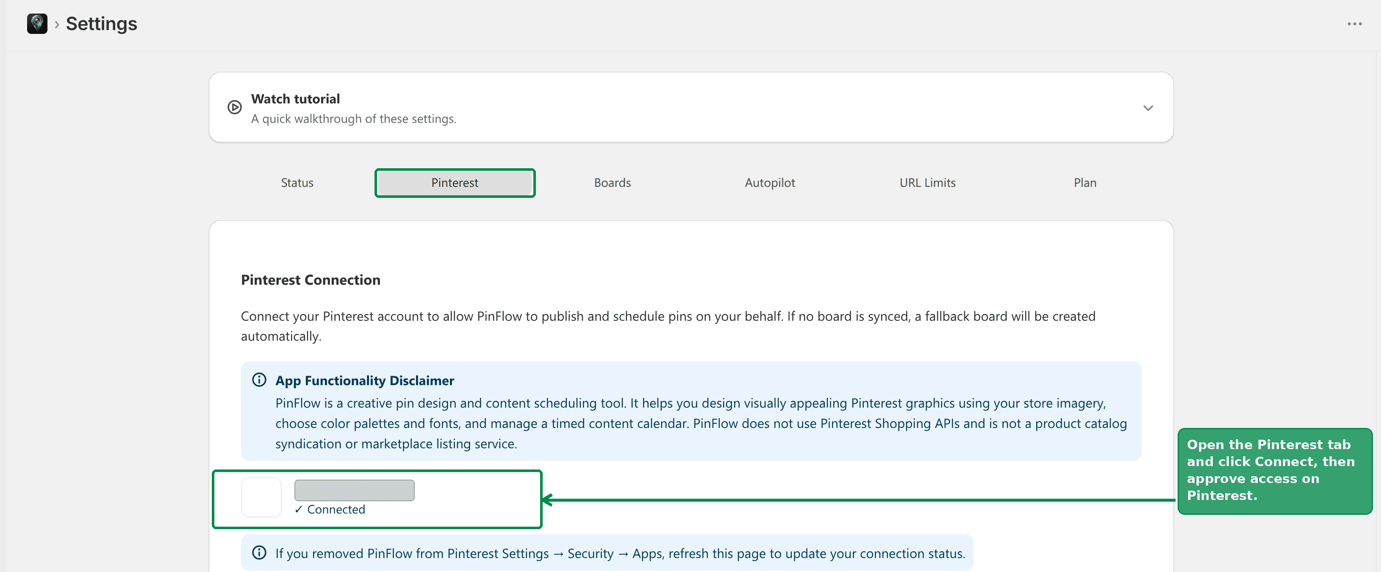Switch to the Status tab

click(297, 183)
